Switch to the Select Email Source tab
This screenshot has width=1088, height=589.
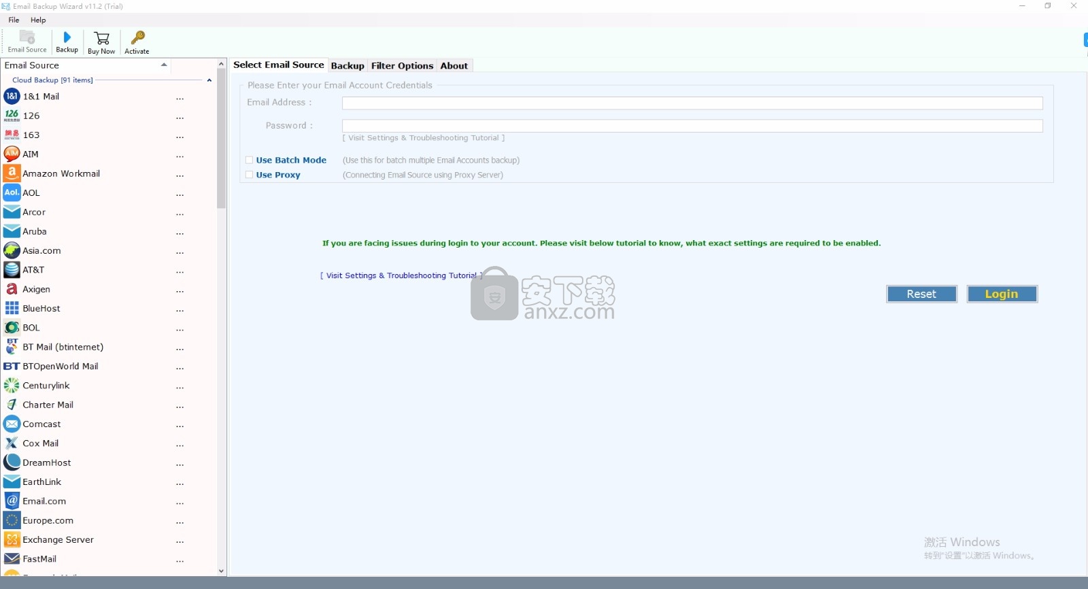coord(279,65)
